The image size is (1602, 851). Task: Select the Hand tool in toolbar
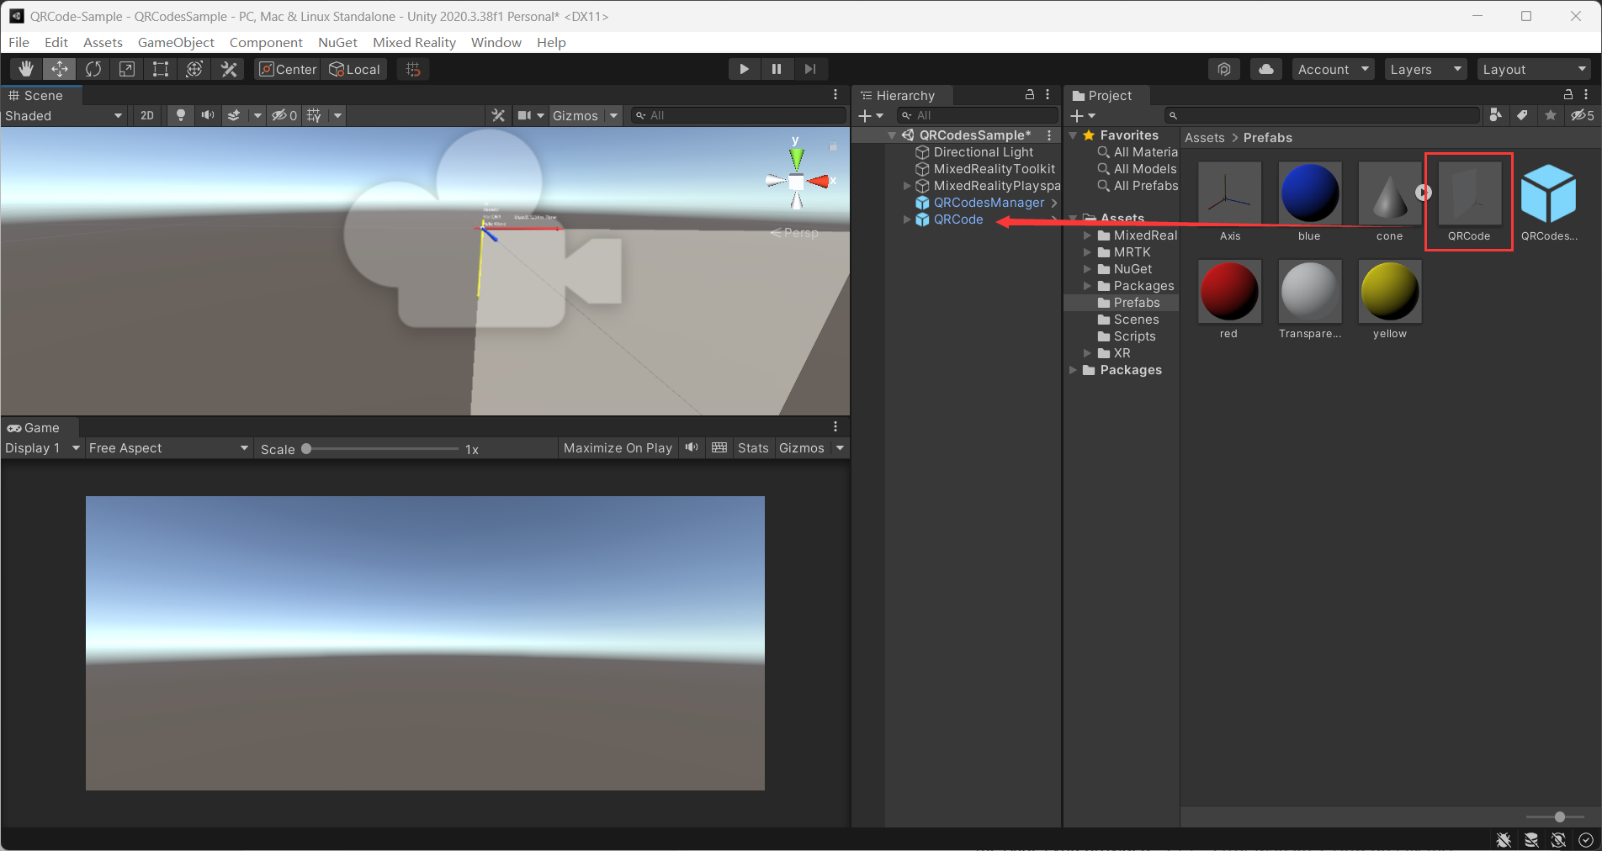[26, 69]
